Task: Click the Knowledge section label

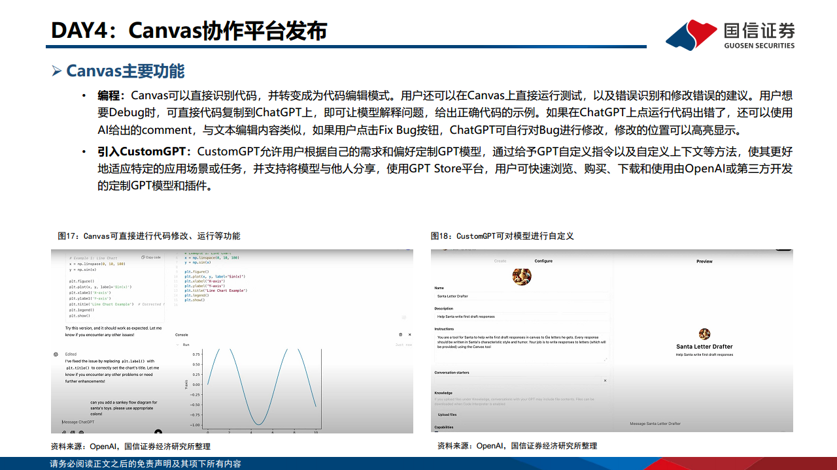Action: 443,393
